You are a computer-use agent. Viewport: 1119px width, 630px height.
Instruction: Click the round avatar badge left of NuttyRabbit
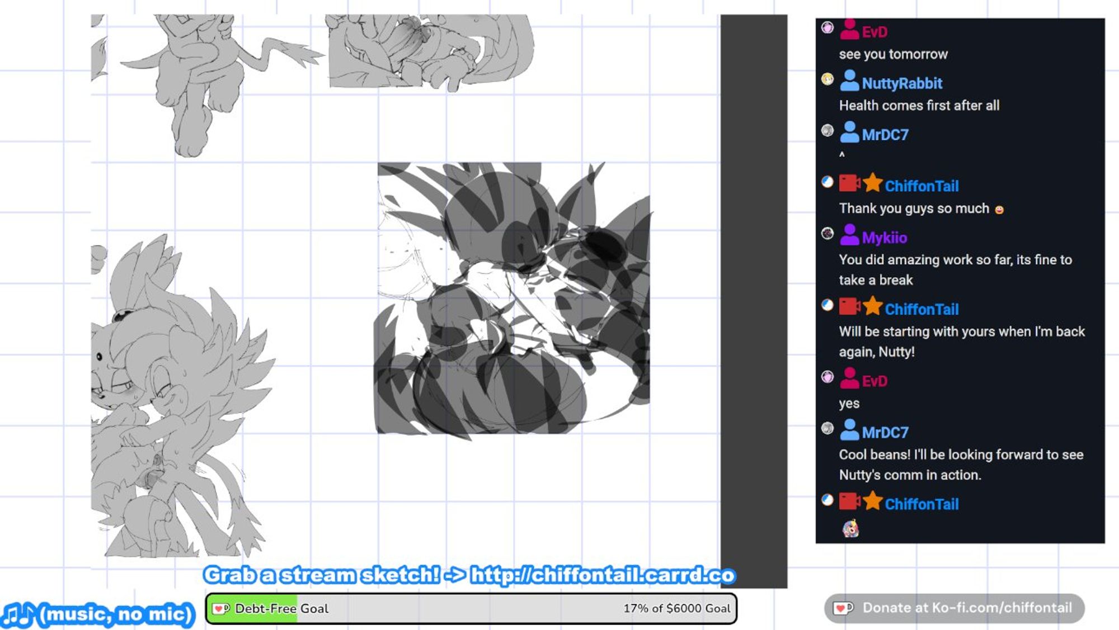828,79
